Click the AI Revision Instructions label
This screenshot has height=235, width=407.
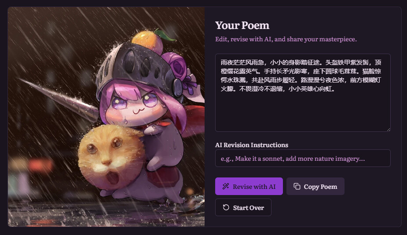(x=252, y=145)
